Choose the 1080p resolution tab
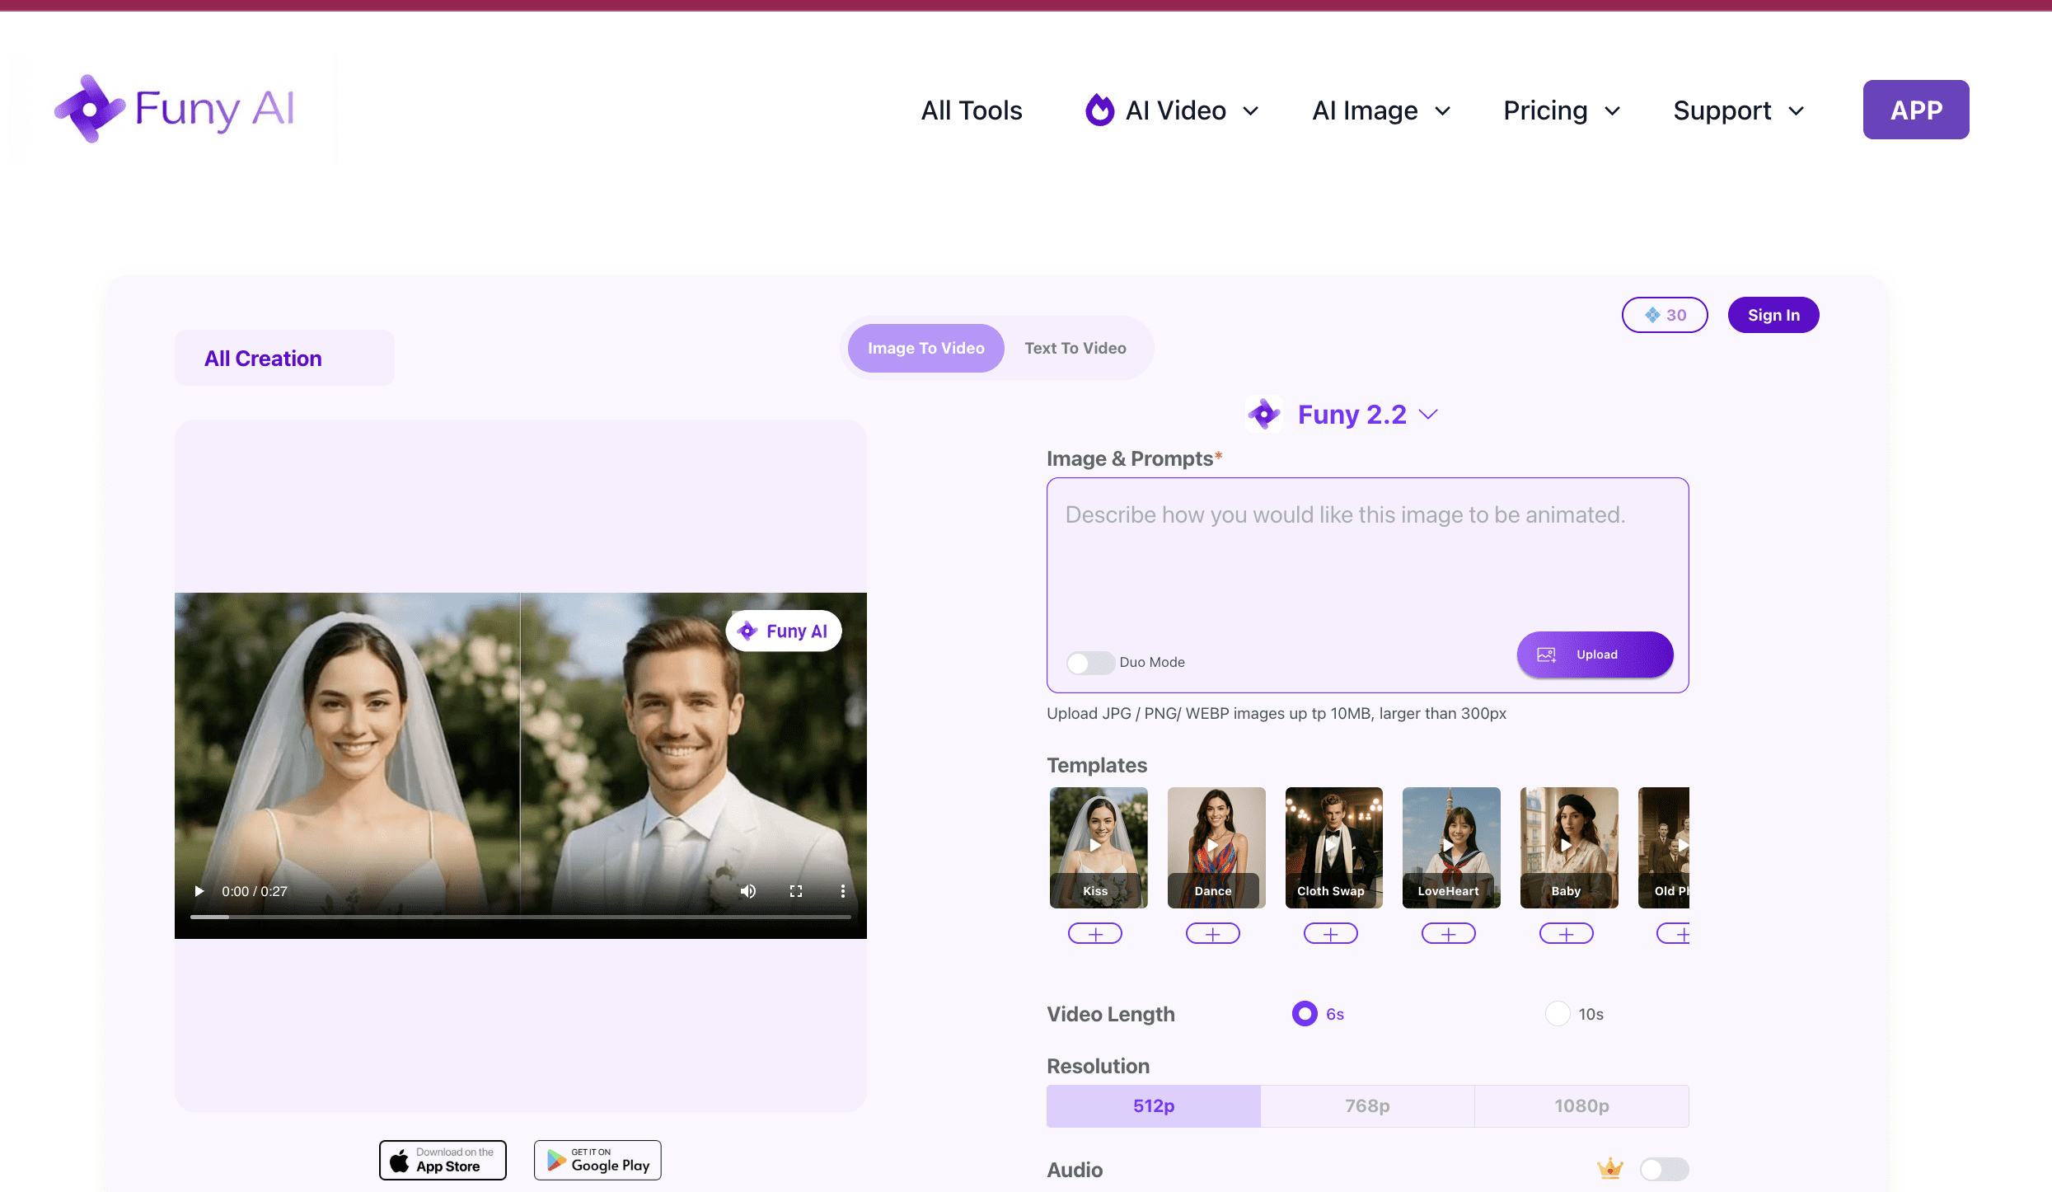The width and height of the screenshot is (2052, 1192). click(1581, 1106)
